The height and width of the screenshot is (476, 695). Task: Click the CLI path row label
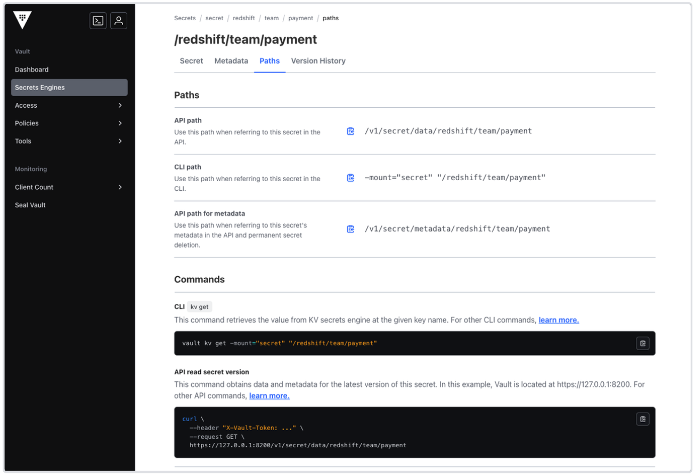pos(187,167)
